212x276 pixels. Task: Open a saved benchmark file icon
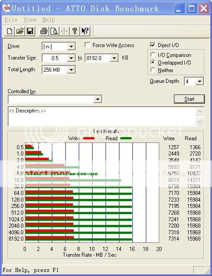pyautogui.click(x=20, y=31)
